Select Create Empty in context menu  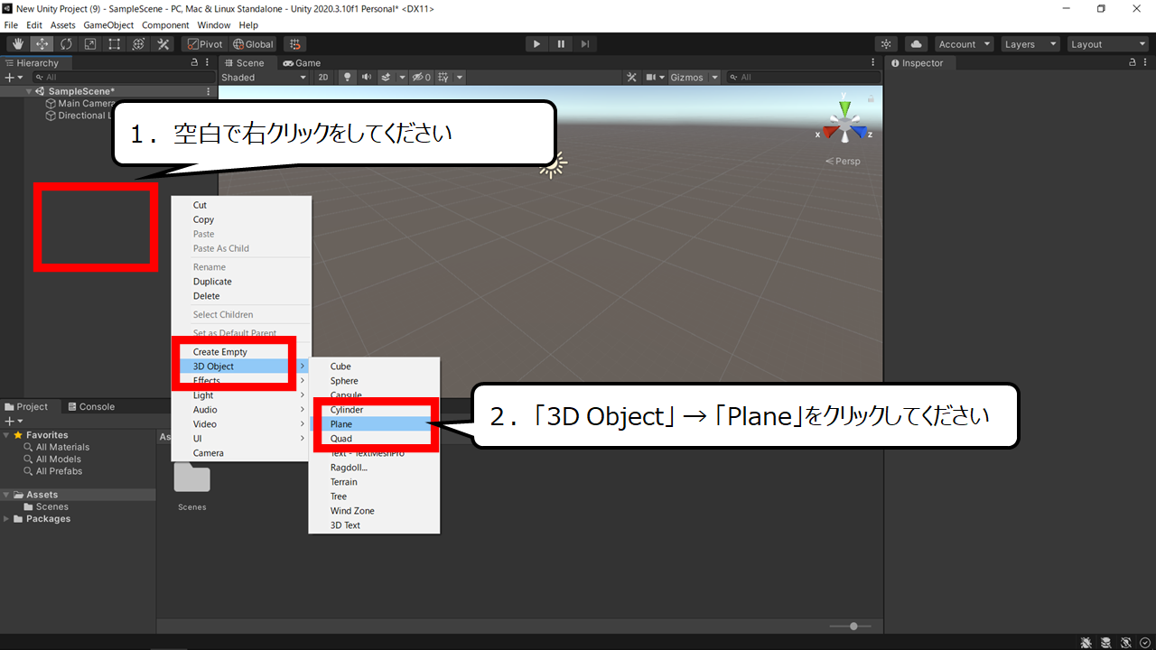click(241, 352)
